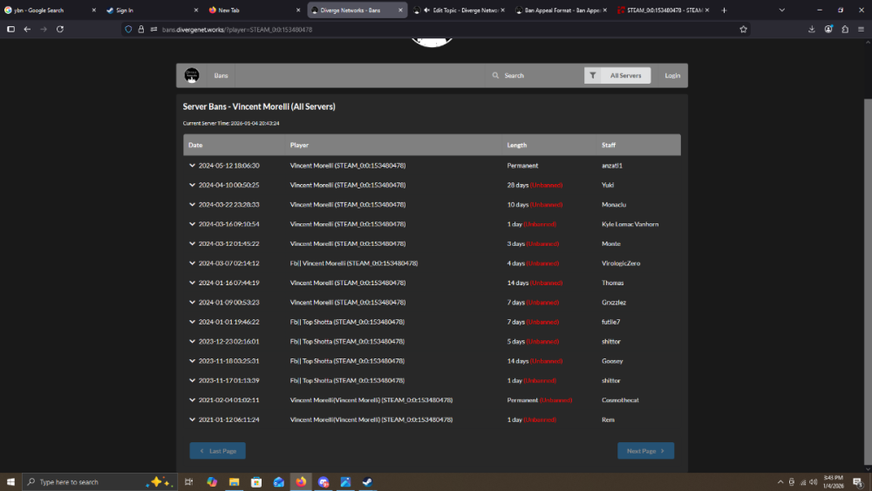Screen dimensions: 872x491
Task: Open Steam from the taskbar
Action: click(368, 481)
